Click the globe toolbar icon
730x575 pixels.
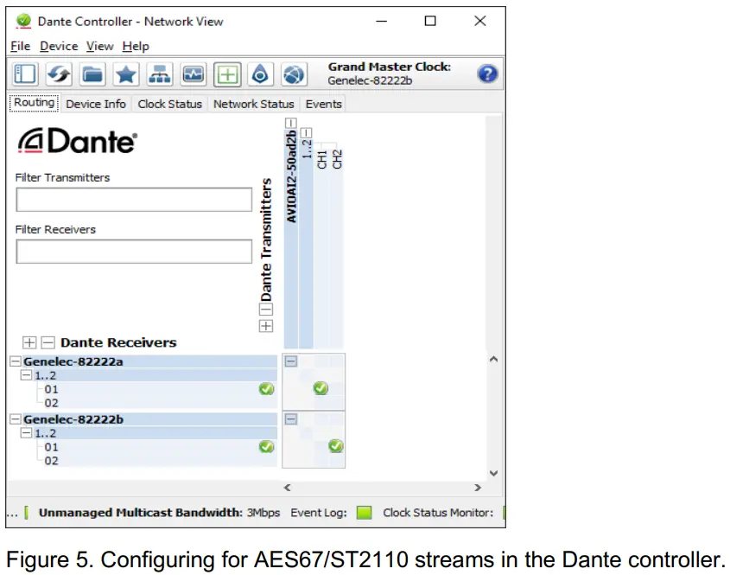[x=294, y=74]
